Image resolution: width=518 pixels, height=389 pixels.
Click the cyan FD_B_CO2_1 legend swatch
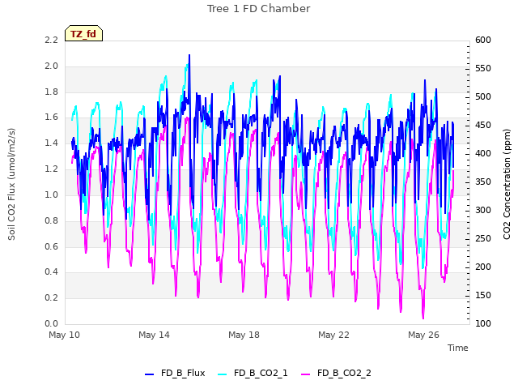(223, 374)
